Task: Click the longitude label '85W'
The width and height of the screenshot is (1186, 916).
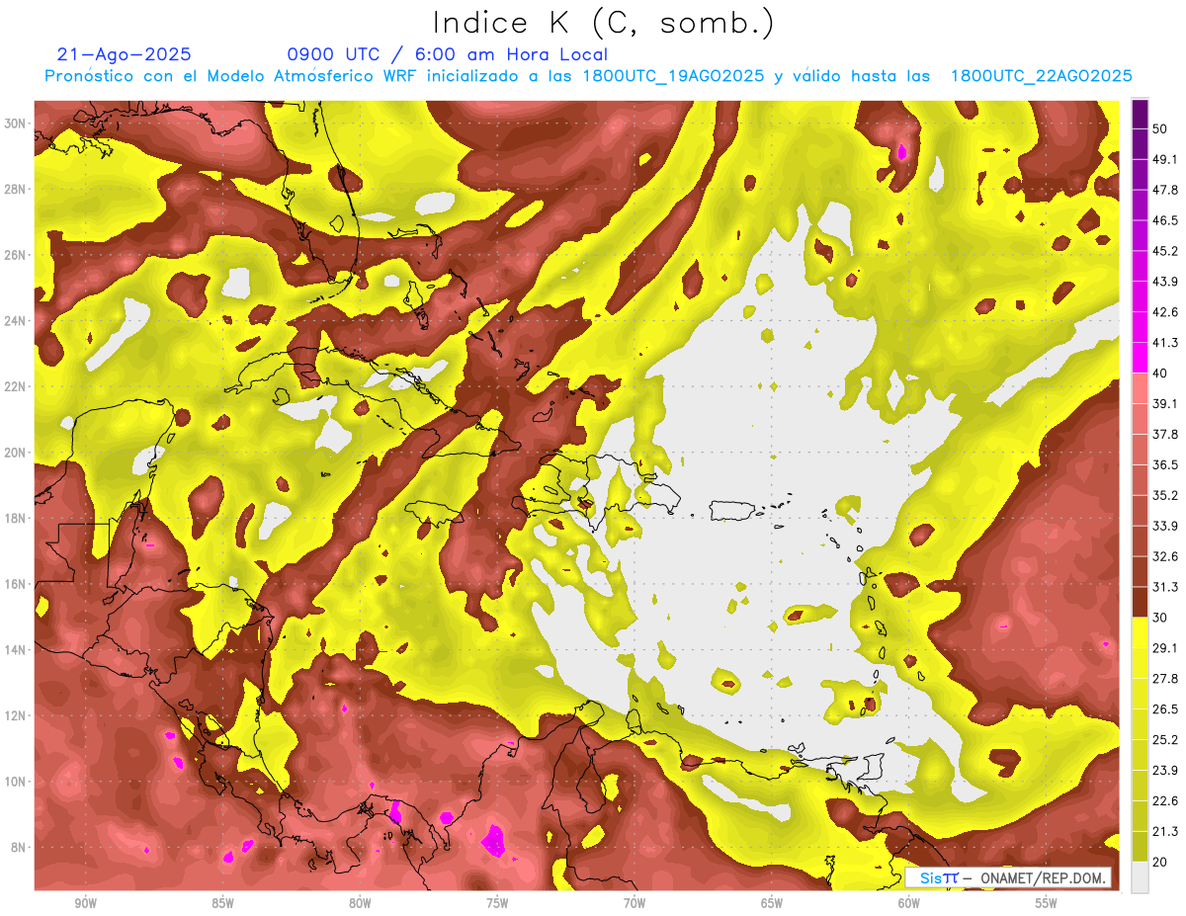Action: 222,903
